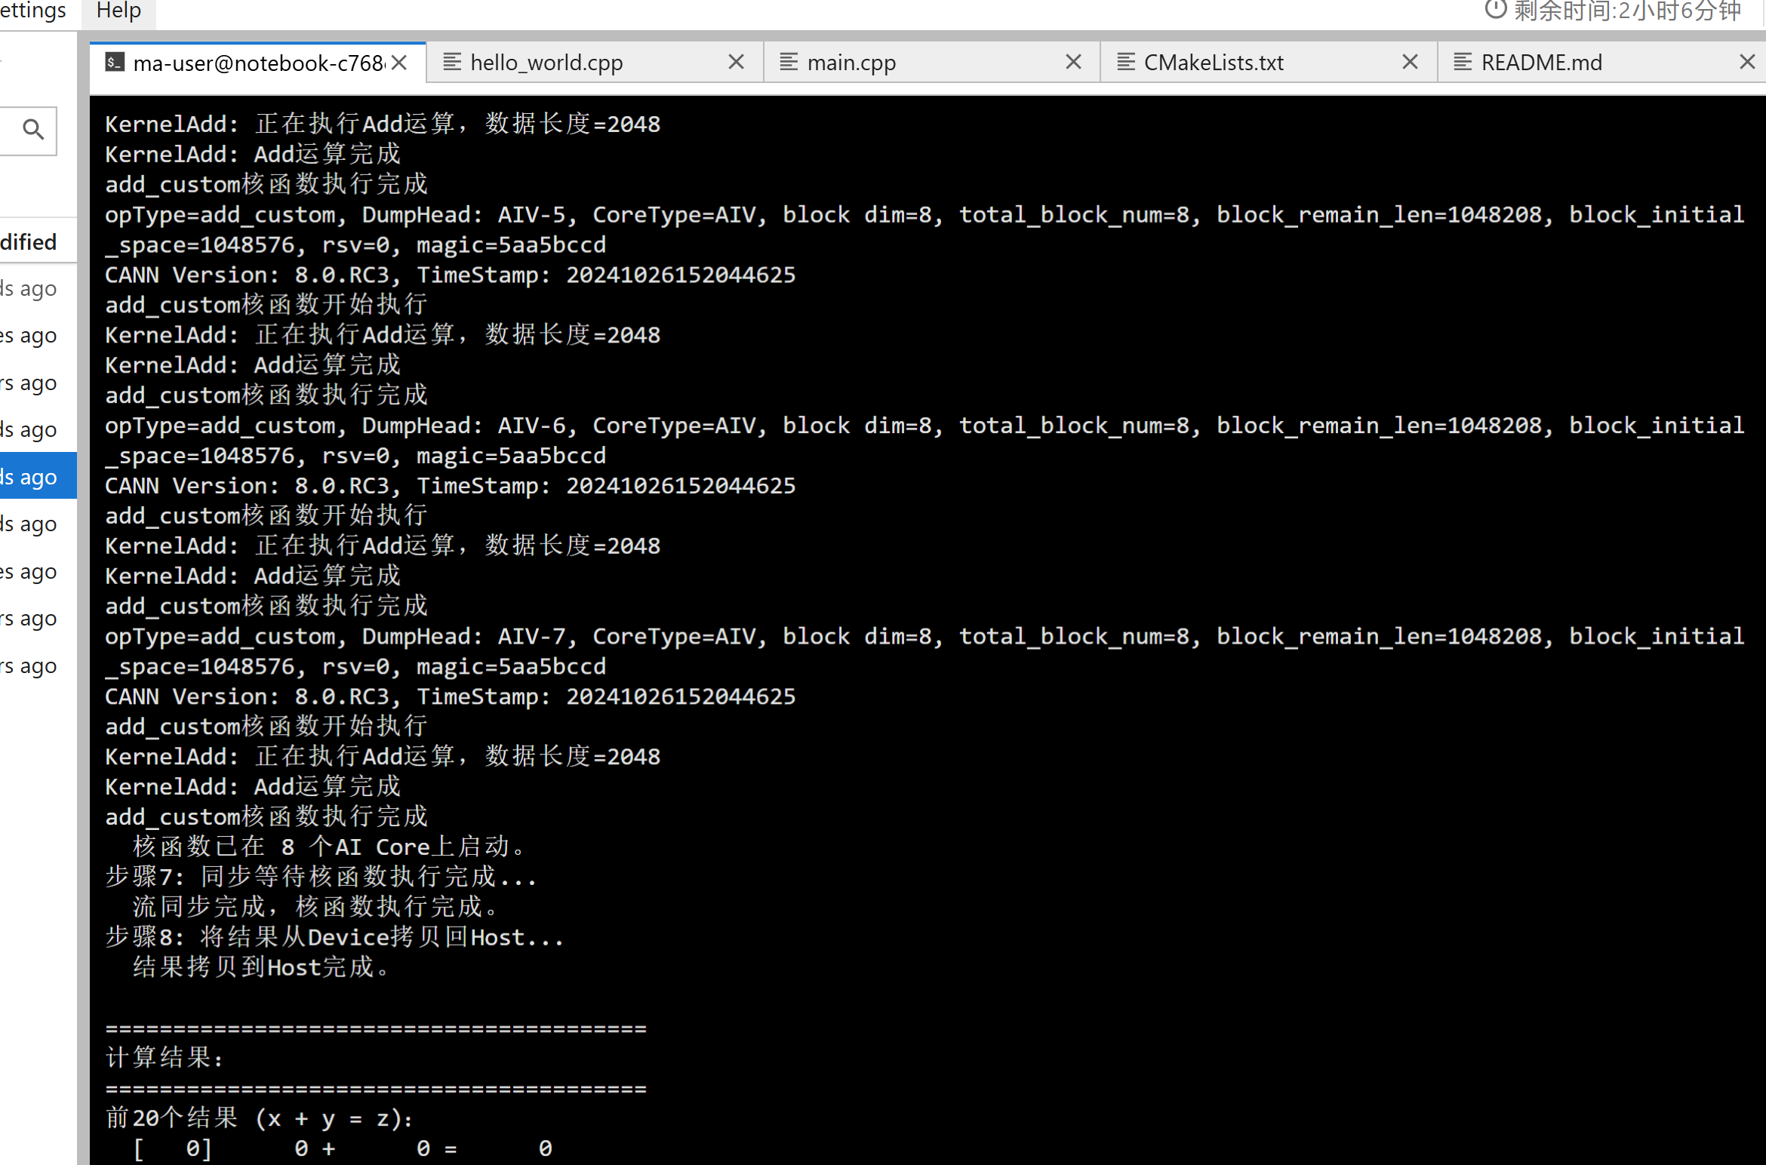Close the CMakeLists.txt tab
This screenshot has height=1165, width=1766.
click(x=1409, y=62)
